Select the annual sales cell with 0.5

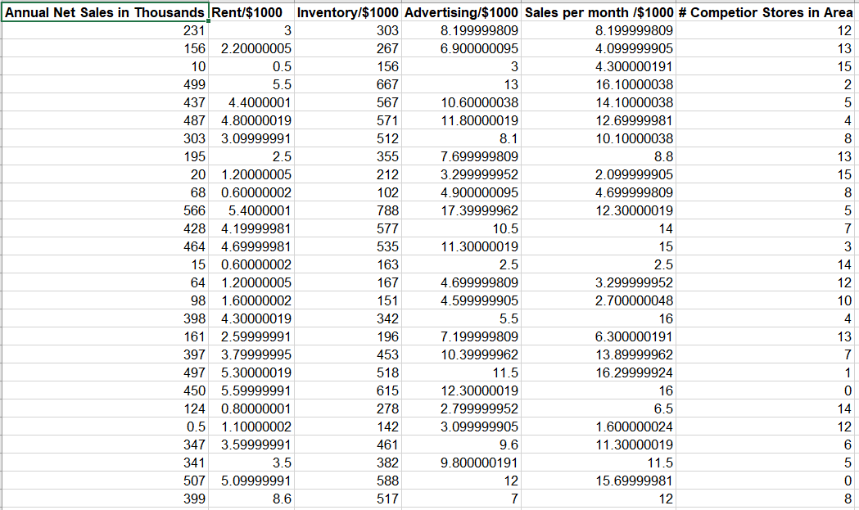point(105,427)
